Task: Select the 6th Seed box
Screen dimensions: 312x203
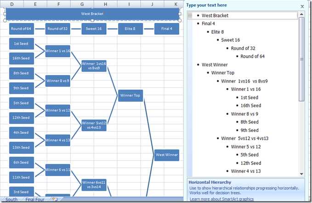Action: (x=21, y=162)
